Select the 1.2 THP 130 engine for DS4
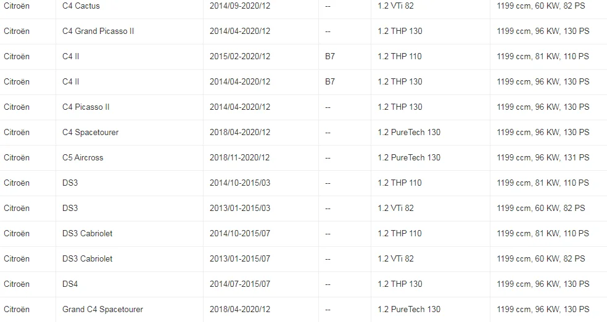607x322 pixels. (x=400, y=284)
